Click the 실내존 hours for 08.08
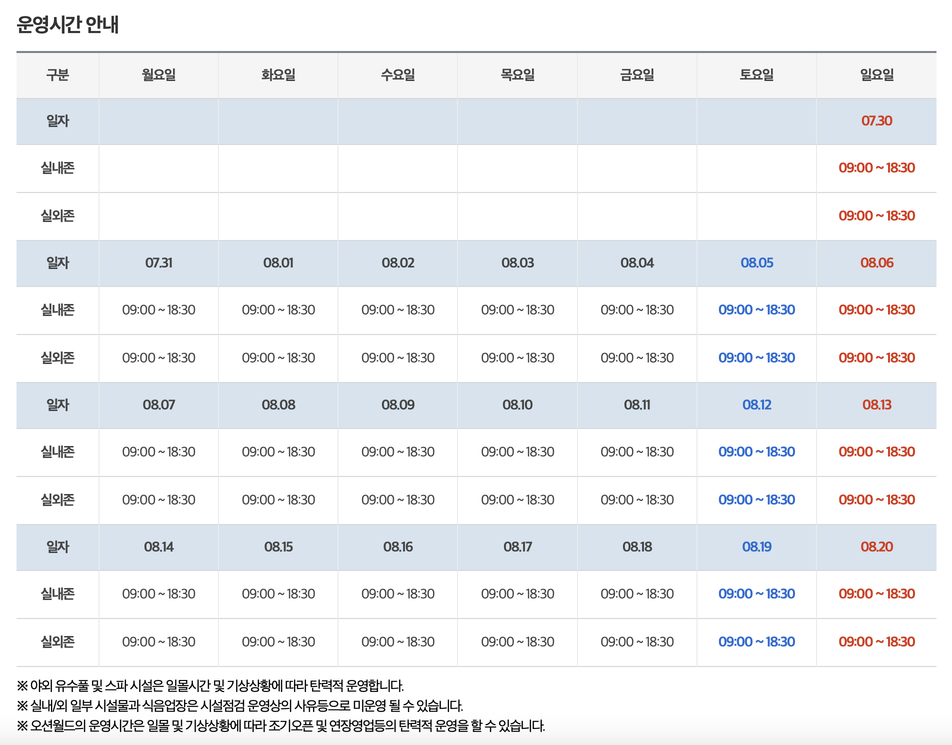The height and width of the screenshot is (745, 952). click(x=278, y=452)
